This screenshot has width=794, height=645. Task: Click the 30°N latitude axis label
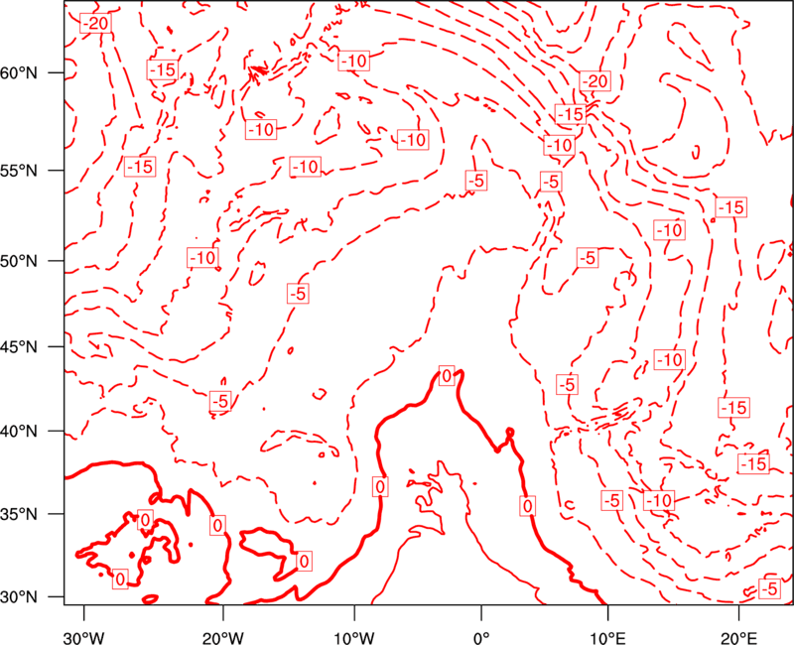click(19, 597)
